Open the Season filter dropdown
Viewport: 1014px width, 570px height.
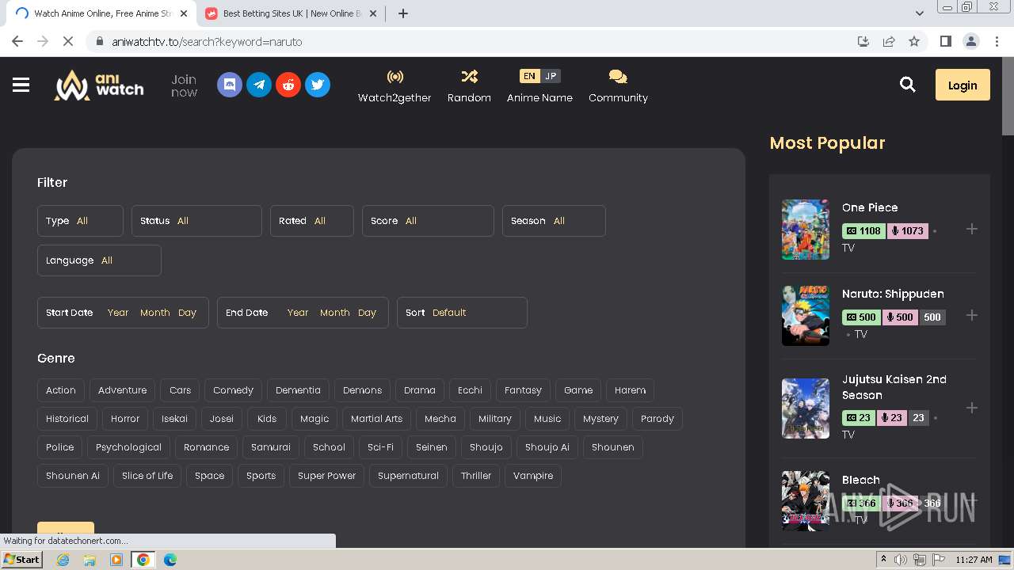554,221
